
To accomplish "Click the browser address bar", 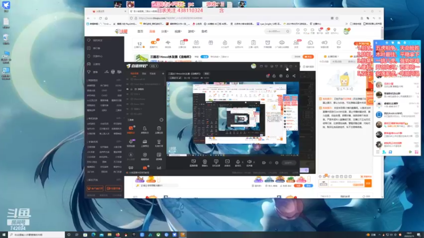I will coord(234,18).
